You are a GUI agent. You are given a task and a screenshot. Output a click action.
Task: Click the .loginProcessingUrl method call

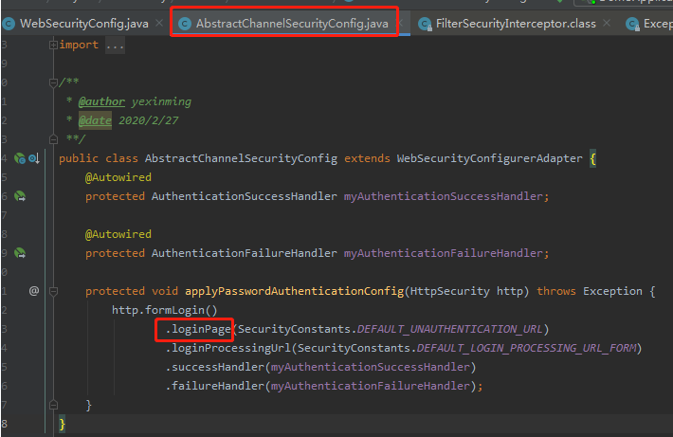228,348
